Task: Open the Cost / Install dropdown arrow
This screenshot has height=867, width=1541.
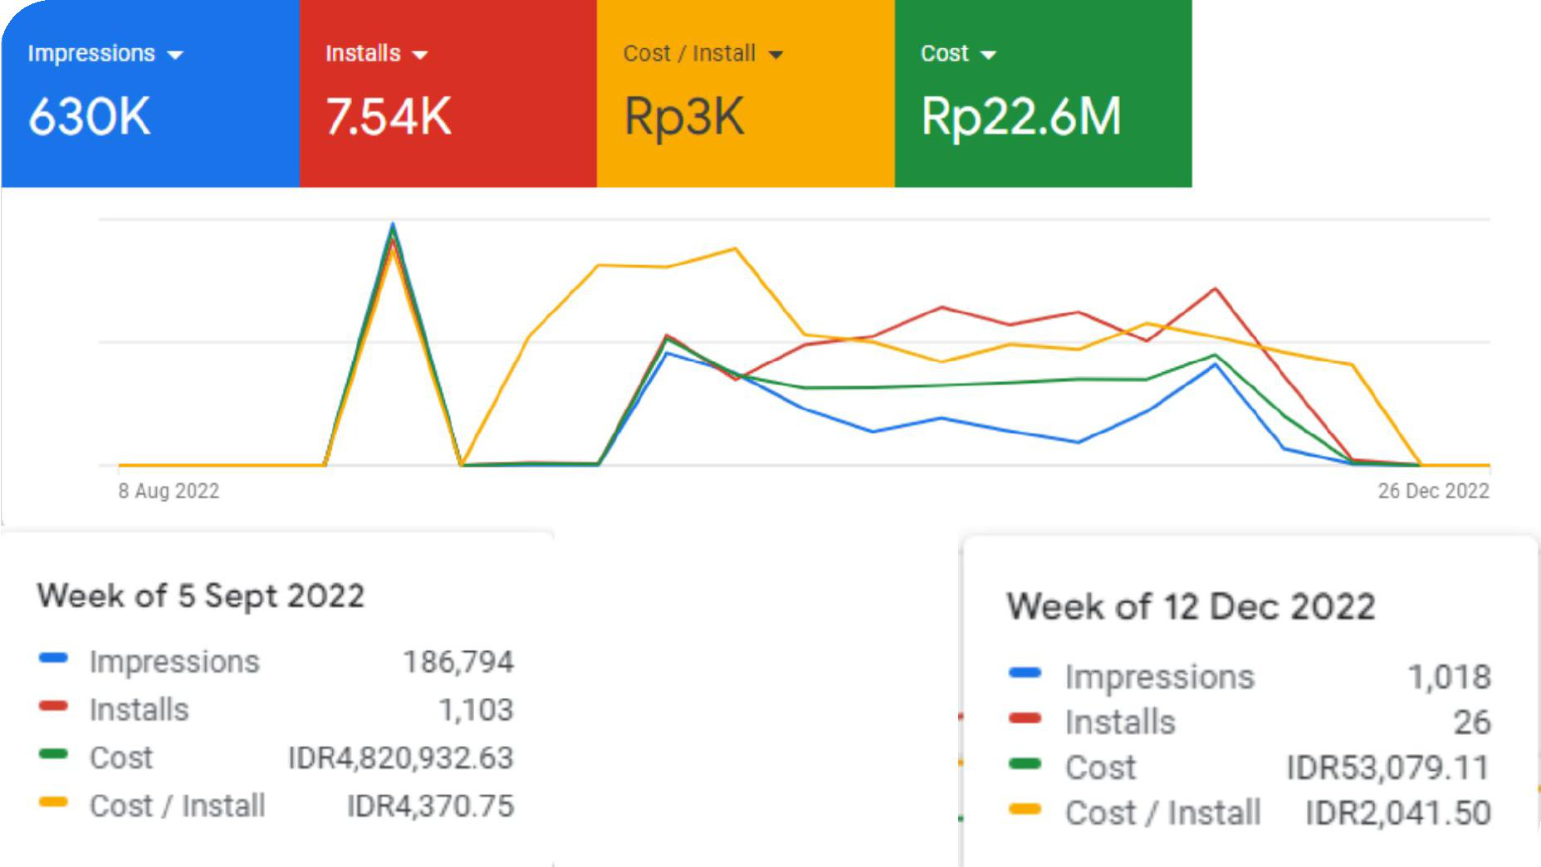Action: point(775,56)
